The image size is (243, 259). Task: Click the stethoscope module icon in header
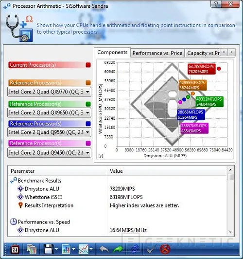click(19, 28)
